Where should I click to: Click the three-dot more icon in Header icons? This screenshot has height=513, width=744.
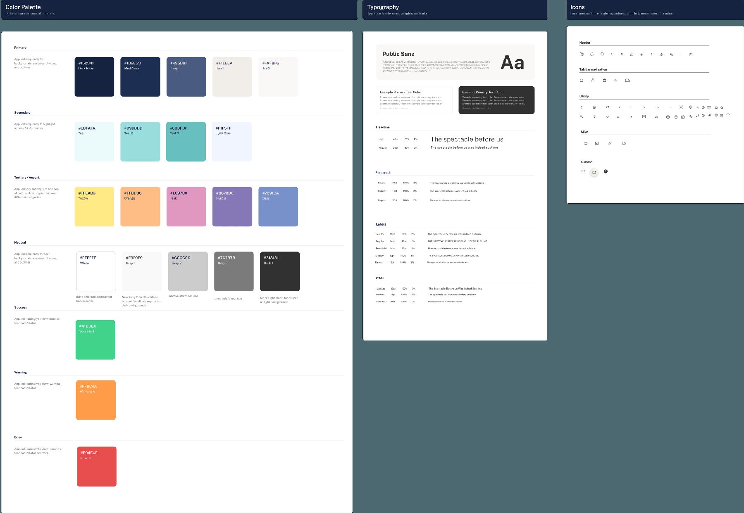coord(652,55)
